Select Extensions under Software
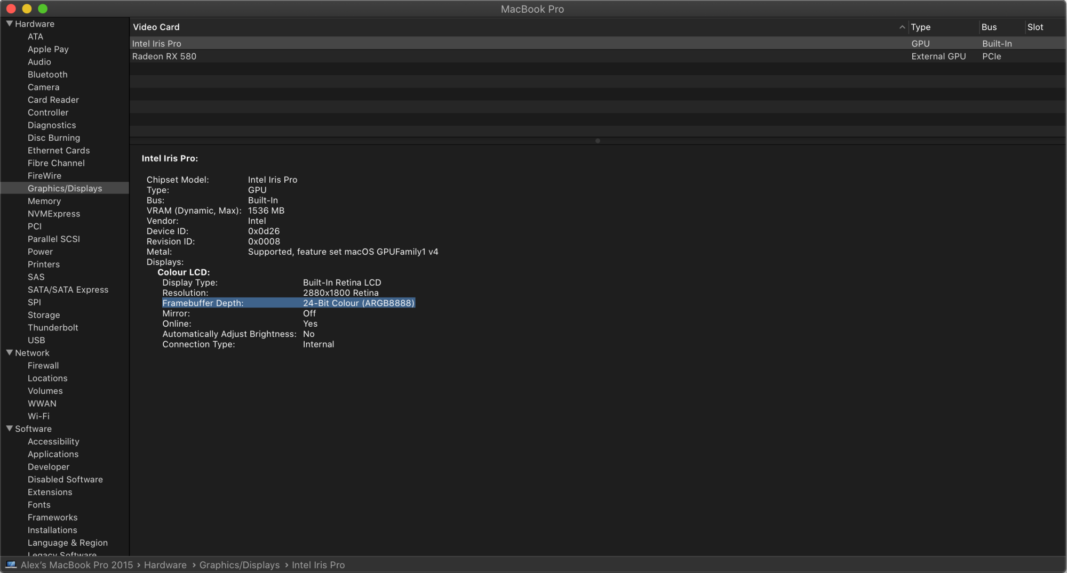1067x573 pixels. pos(50,492)
